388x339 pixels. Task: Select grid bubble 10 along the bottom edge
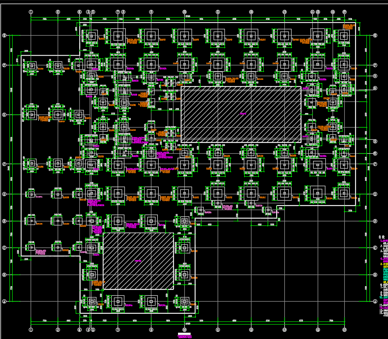pyautogui.click(x=185, y=330)
